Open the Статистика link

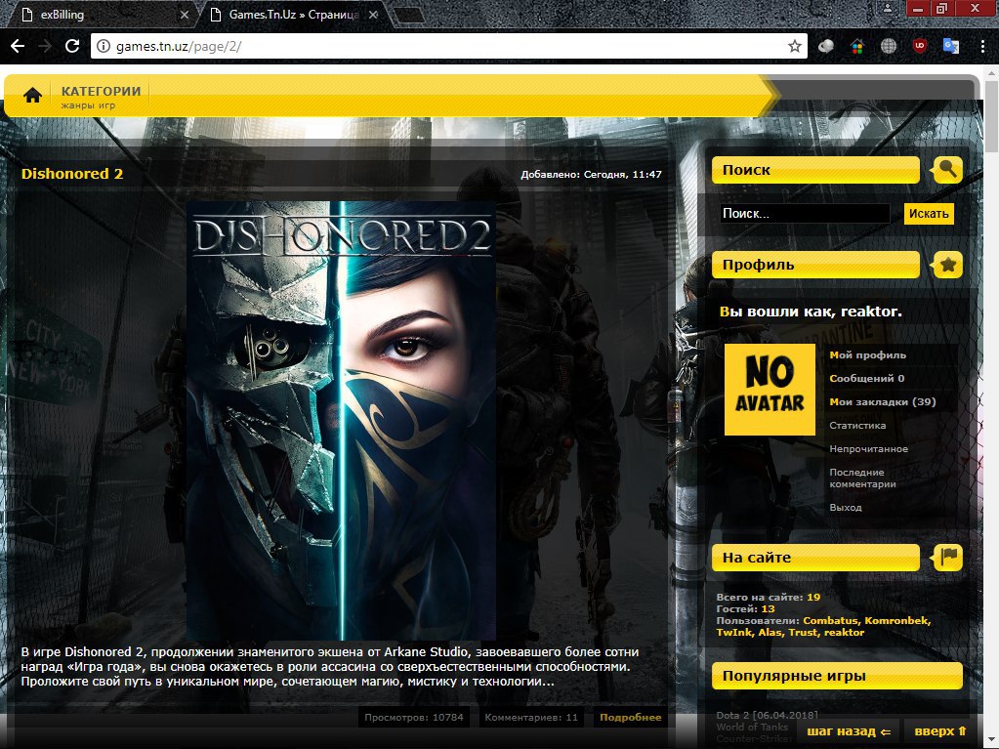click(857, 425)
